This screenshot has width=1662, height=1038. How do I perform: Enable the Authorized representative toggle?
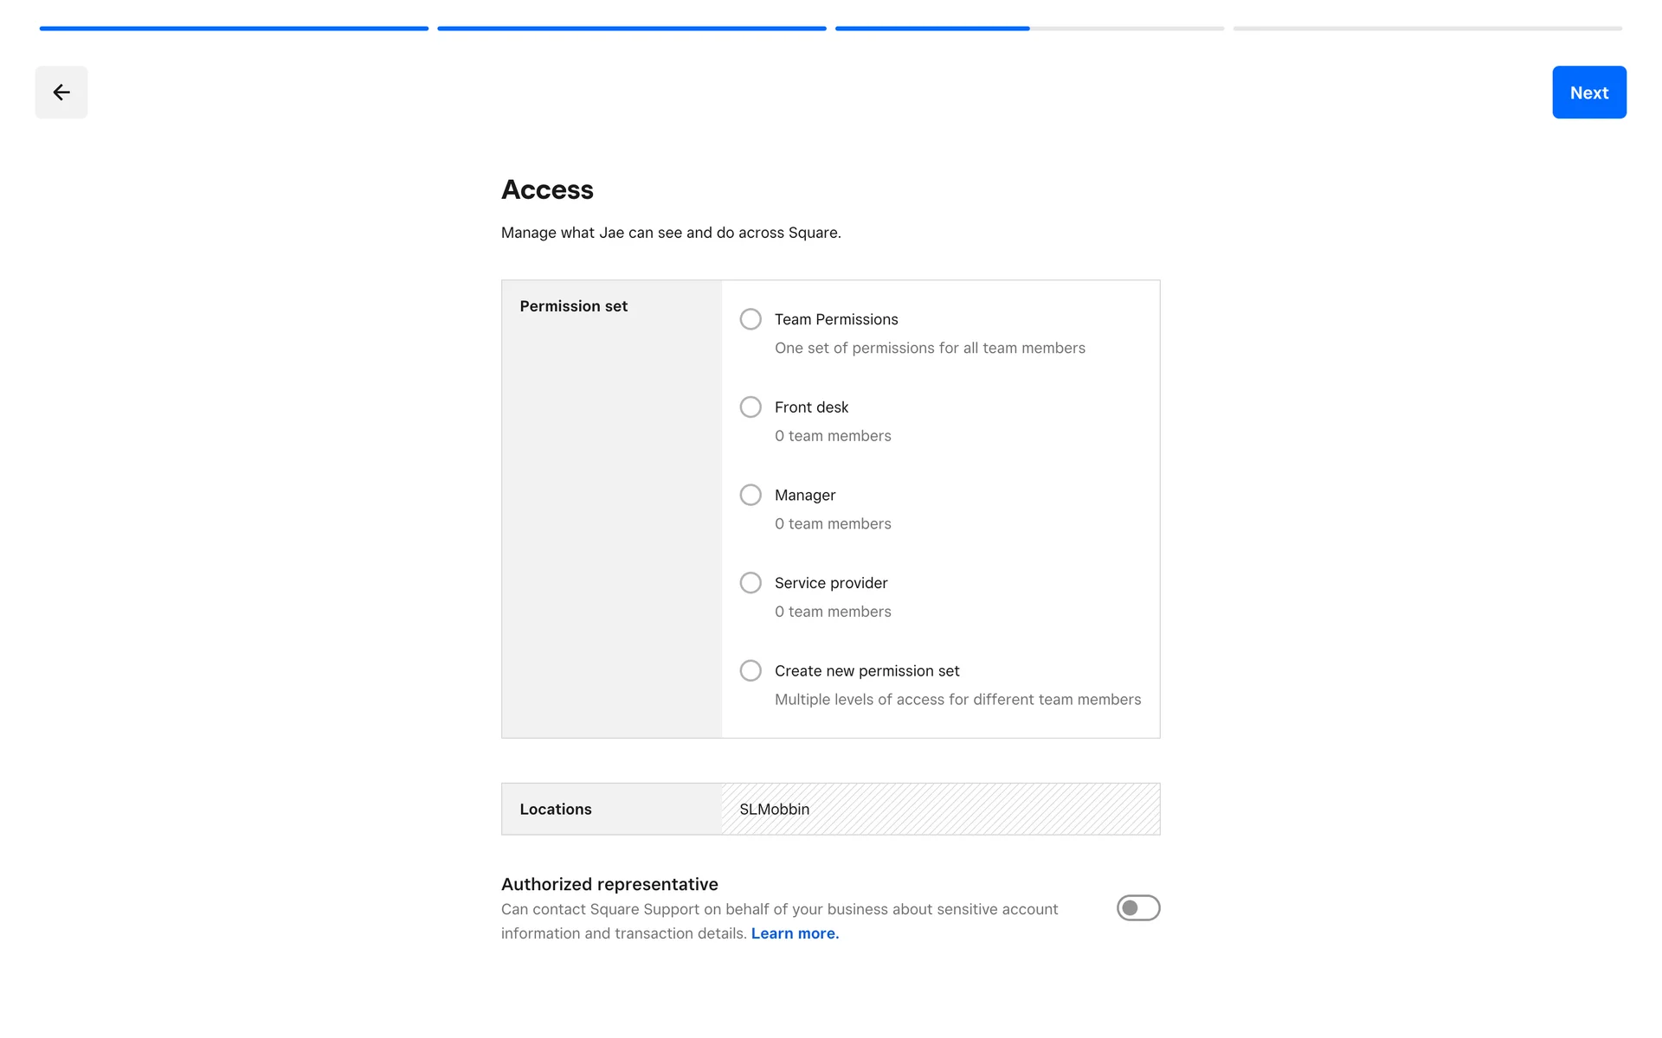[x=1137, y=908]
